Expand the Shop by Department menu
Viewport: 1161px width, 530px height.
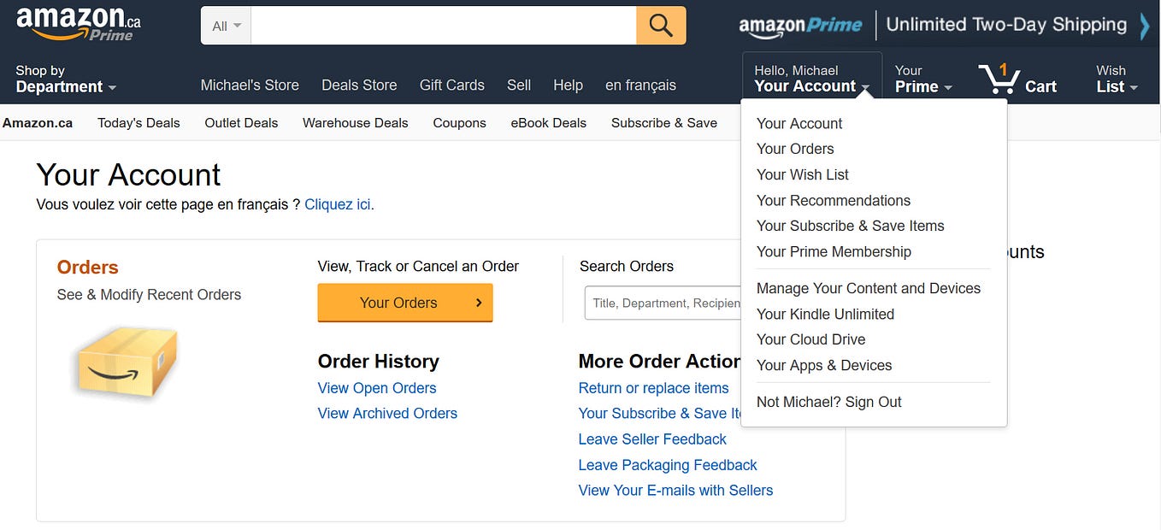tap(66, 79)
